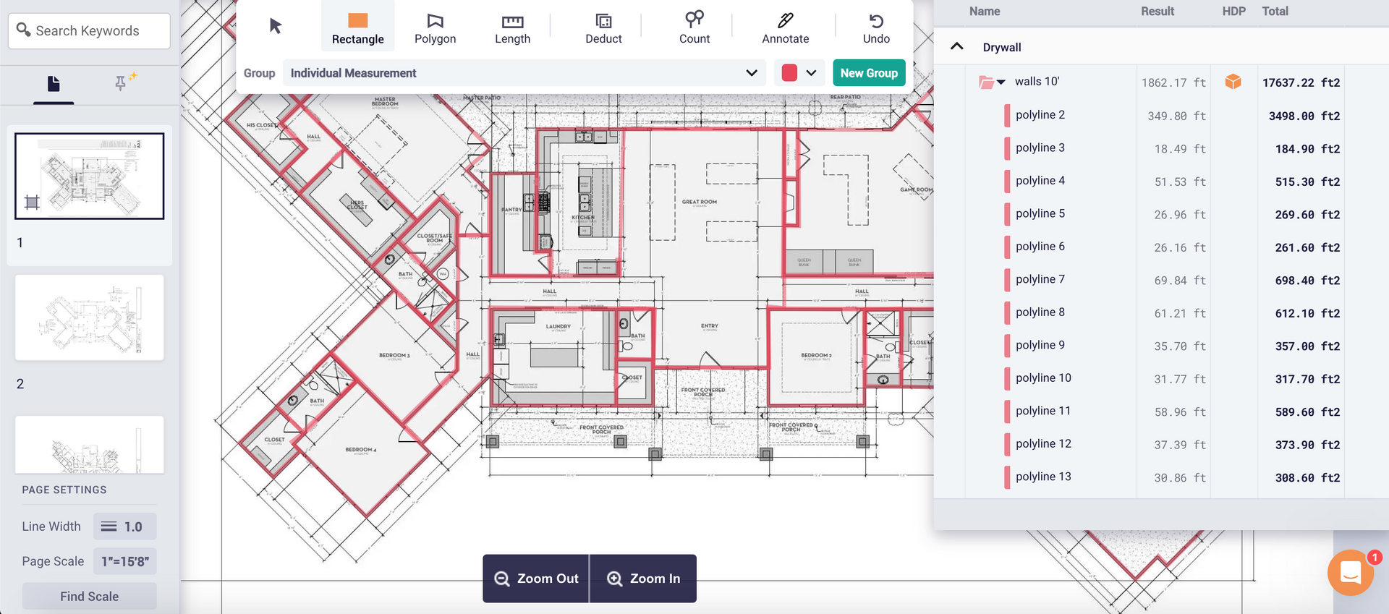This screenshot has width=1389, height=614.
Task: Click the Name column header
Action: click(985, 12)
